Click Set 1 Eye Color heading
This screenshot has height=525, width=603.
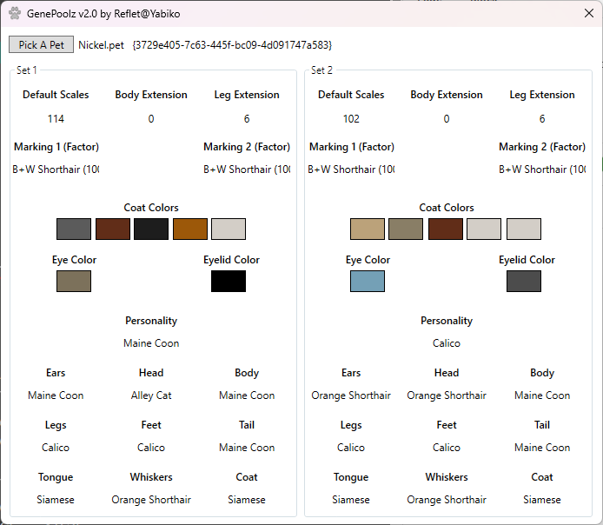click(74, 260)
